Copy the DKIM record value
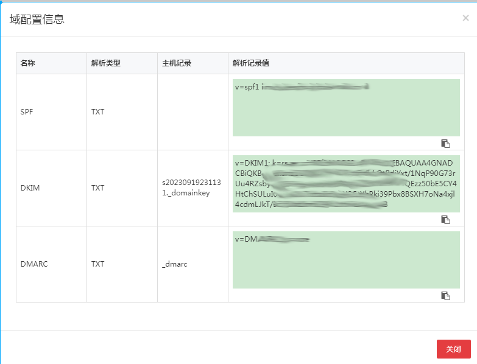The height and width of the screenshot is (364, 477). point(445,220)
